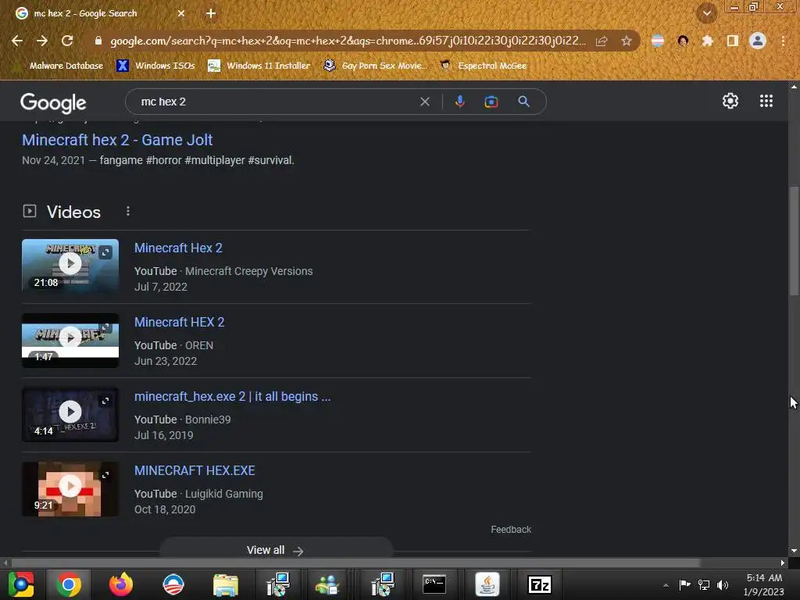The height and width of the screenshot is (600, 800).
Task: Open 'Minecraft hex 2 - Game Jolt' result
Action: pyautogui.click(x=117, y=140)
